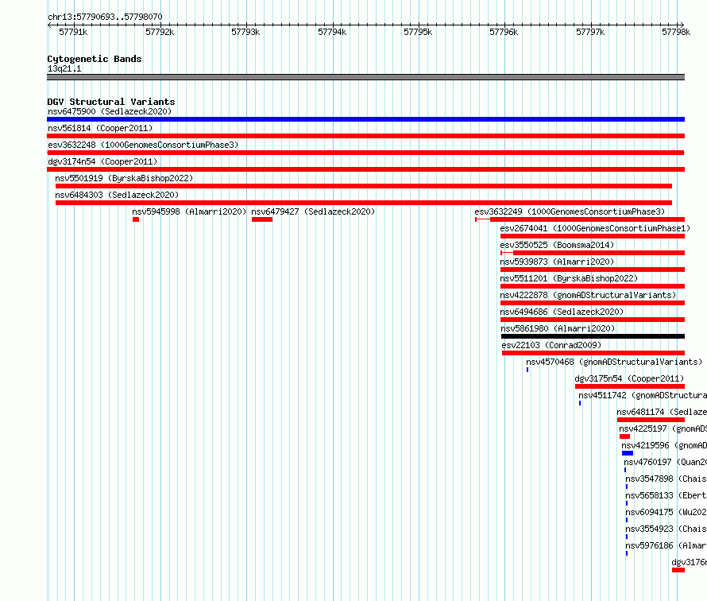Viewport: 707px width, 601px height.
Task: Open the nsv561814 (Cooper2011) variant label
Action: click(100, 128)
